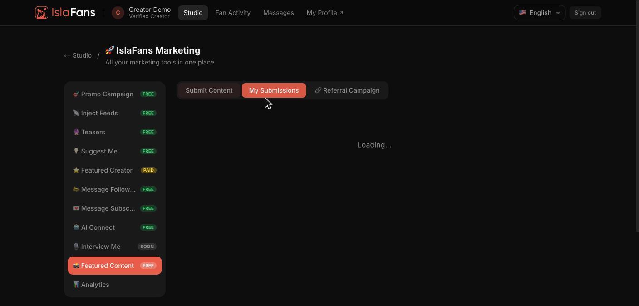Go back via the Studio breadcrumb link
The height and width of the screenshot is (306, 639).
tap(78, 55)
